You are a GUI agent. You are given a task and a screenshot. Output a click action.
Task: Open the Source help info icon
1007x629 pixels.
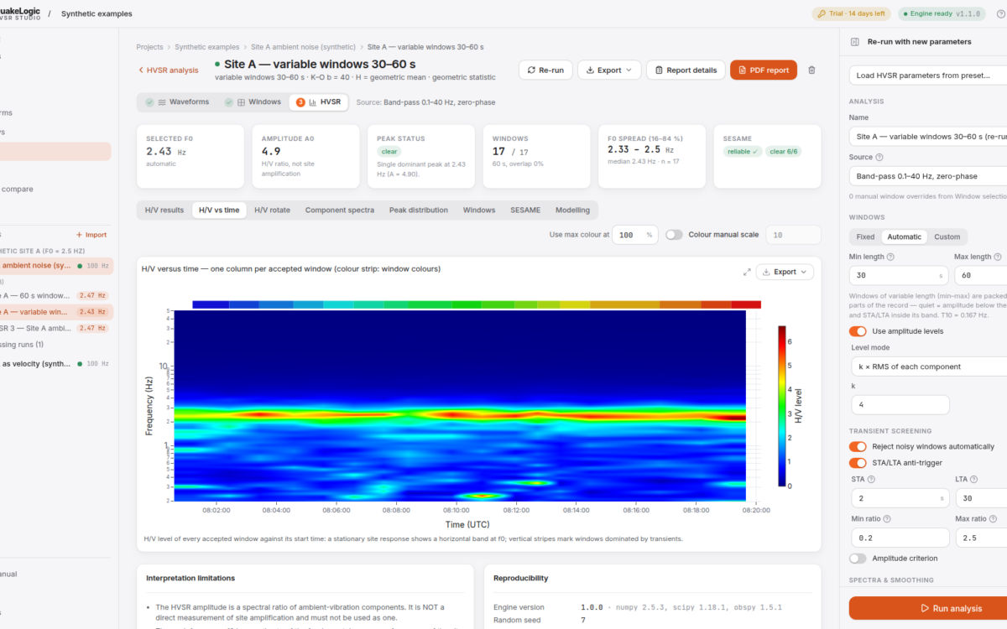pyautogui.click(x=879, y=157)
